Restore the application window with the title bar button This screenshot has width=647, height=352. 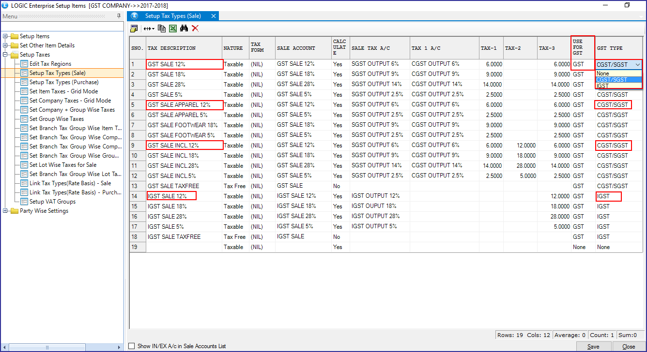(628, 5)
